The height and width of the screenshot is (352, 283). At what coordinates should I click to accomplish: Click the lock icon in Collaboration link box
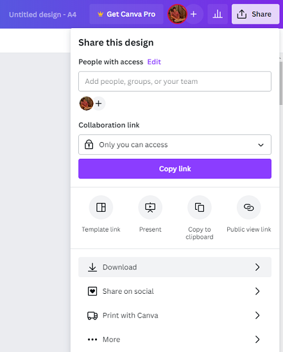89,145
